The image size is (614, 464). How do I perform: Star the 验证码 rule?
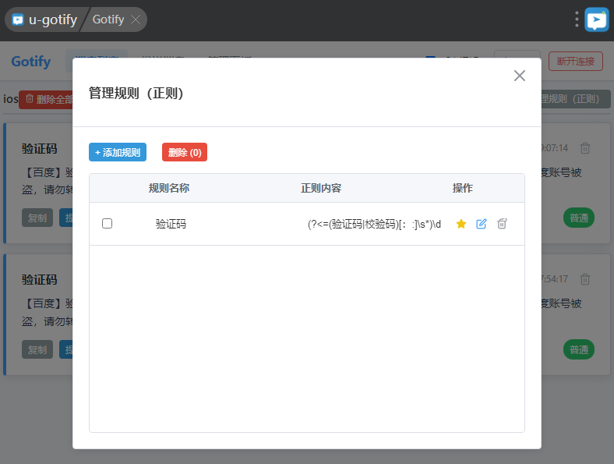pyautogui.click(x=460, y=224)
